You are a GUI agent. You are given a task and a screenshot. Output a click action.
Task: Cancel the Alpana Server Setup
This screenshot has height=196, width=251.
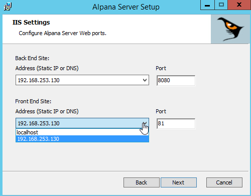(224, 182)
